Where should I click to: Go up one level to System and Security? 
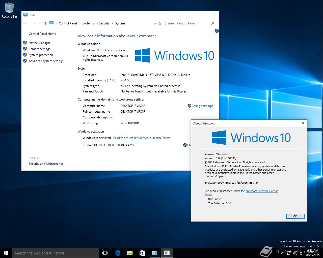tap(45, 23)
